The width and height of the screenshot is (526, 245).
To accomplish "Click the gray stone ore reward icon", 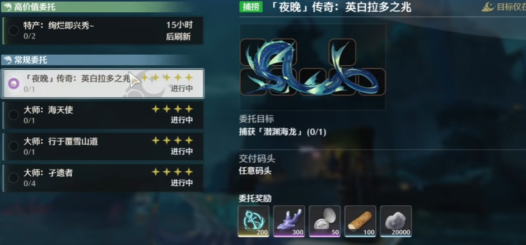I will pos(395,221).
